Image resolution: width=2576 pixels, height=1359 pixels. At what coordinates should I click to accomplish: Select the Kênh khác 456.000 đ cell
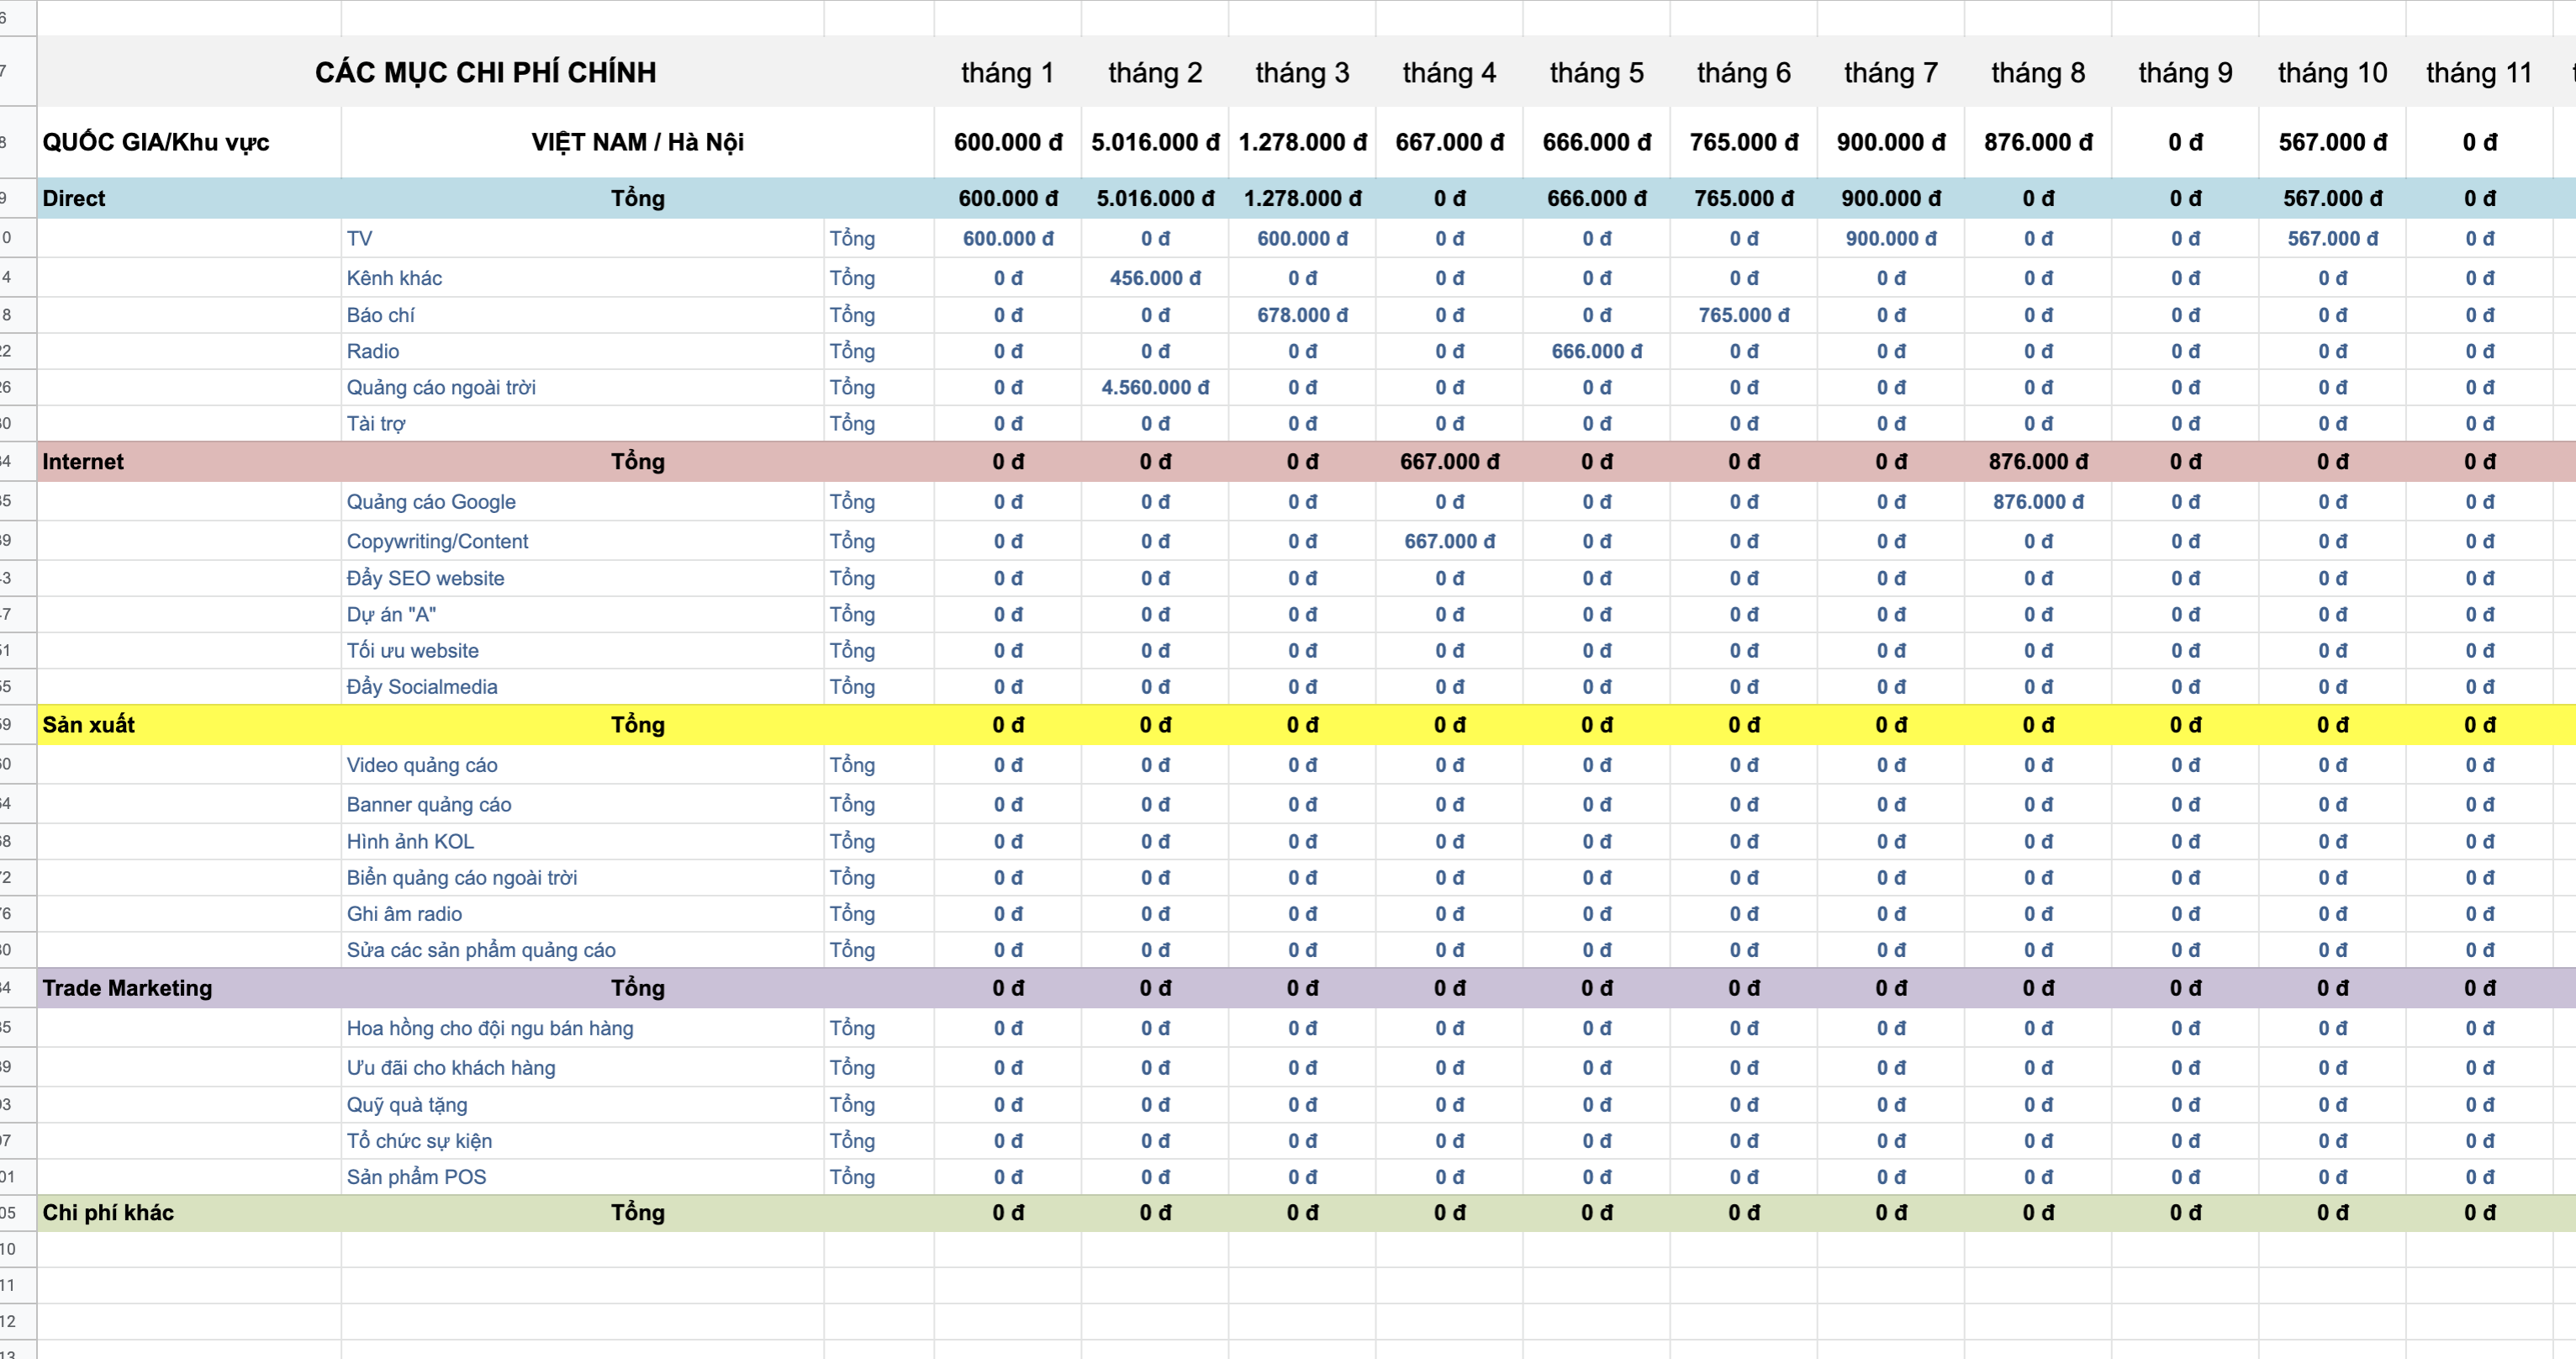1154,278
